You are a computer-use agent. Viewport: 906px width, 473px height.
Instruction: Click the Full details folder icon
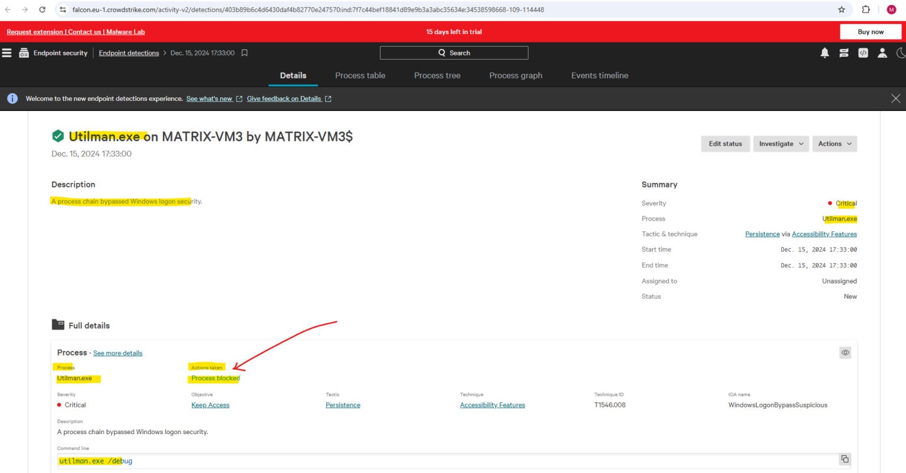click(x=58, y=324)
